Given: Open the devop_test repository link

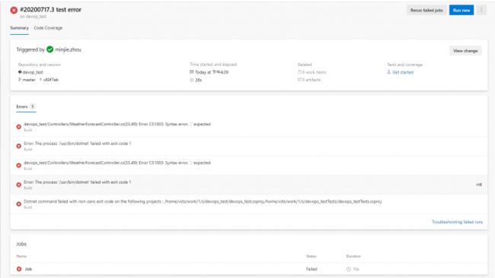Looking at the screenshot, I should point(33,72).
